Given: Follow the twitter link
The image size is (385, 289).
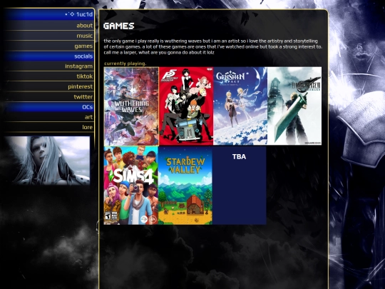Looking at the screenshot, I should (83, 96).
